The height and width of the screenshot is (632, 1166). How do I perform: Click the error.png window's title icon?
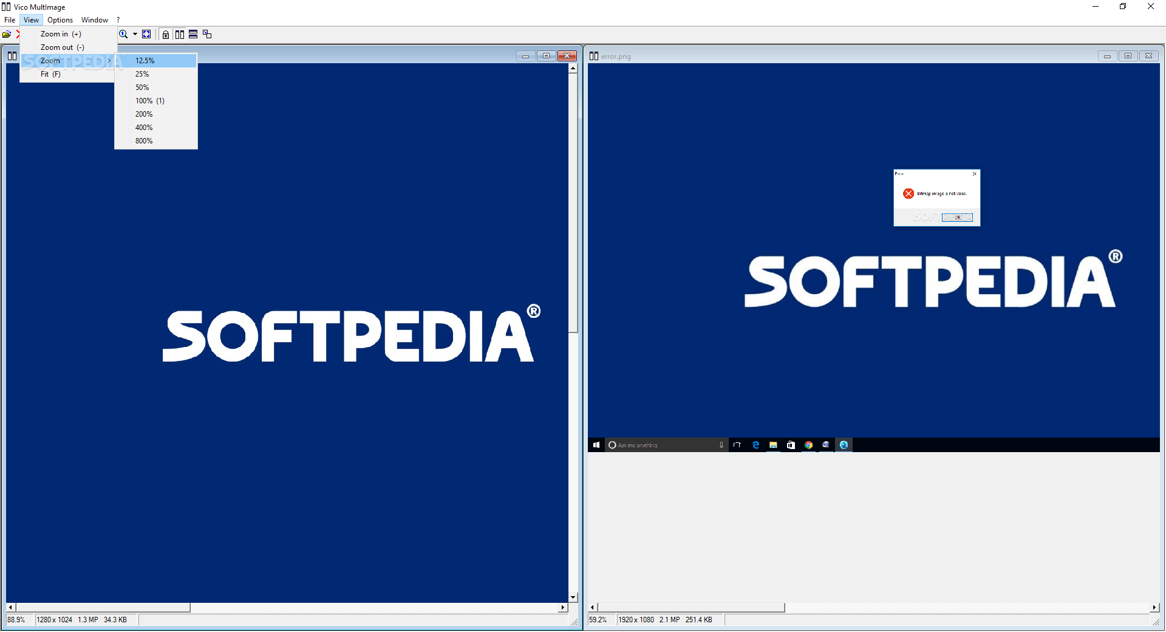(x=594, y=56)
